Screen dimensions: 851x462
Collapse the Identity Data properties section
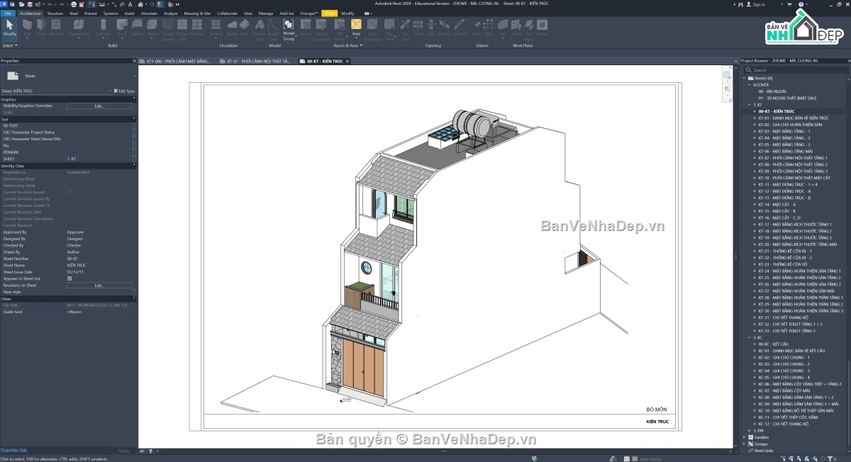coord(69,165)
